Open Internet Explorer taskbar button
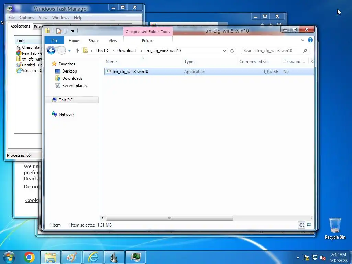This screenshot has width=352, height=264. point(93,257)
